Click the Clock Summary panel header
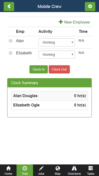The width and height of the screenshot is (99, 176). [49, 83]
